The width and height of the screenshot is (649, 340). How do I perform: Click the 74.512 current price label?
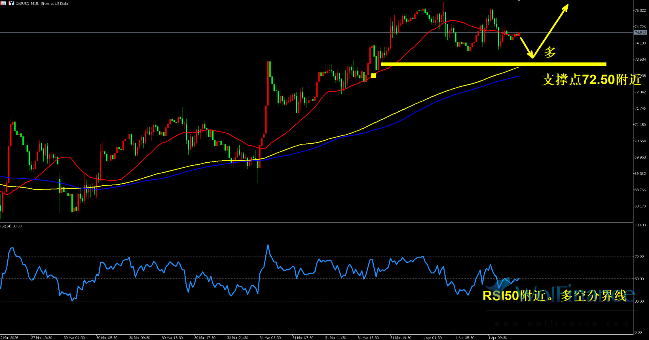[640, 33]
